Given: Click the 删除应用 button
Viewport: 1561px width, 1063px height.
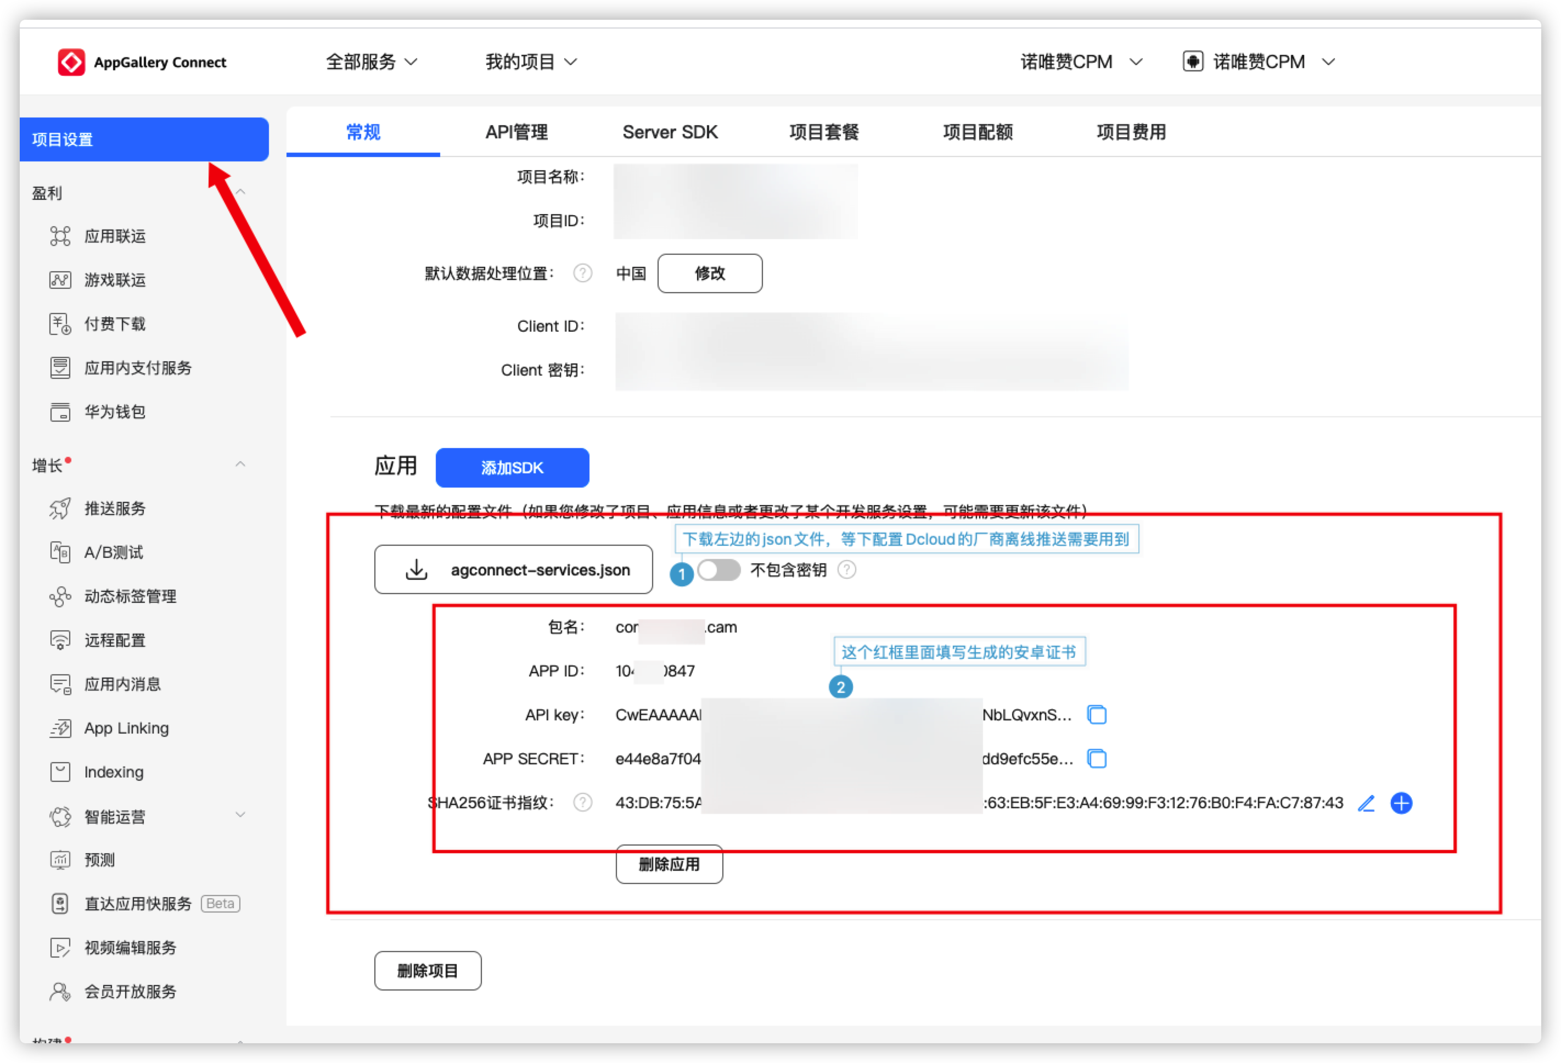Looking at the screenshot, I should click(x=669, y=864).
